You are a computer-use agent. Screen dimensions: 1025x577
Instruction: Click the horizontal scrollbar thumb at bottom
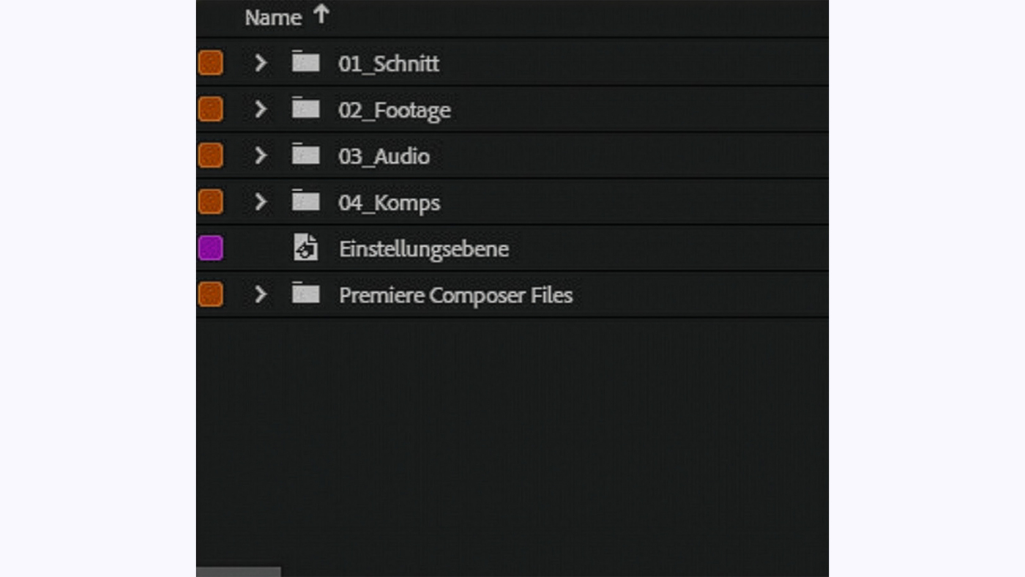coord(239,572)
